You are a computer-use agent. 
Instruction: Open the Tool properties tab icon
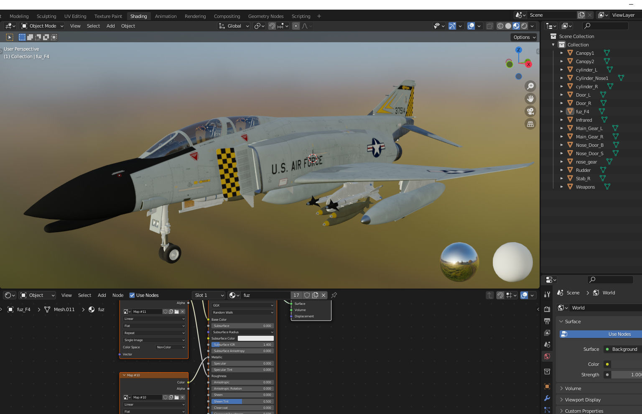(x=547, y=294)
